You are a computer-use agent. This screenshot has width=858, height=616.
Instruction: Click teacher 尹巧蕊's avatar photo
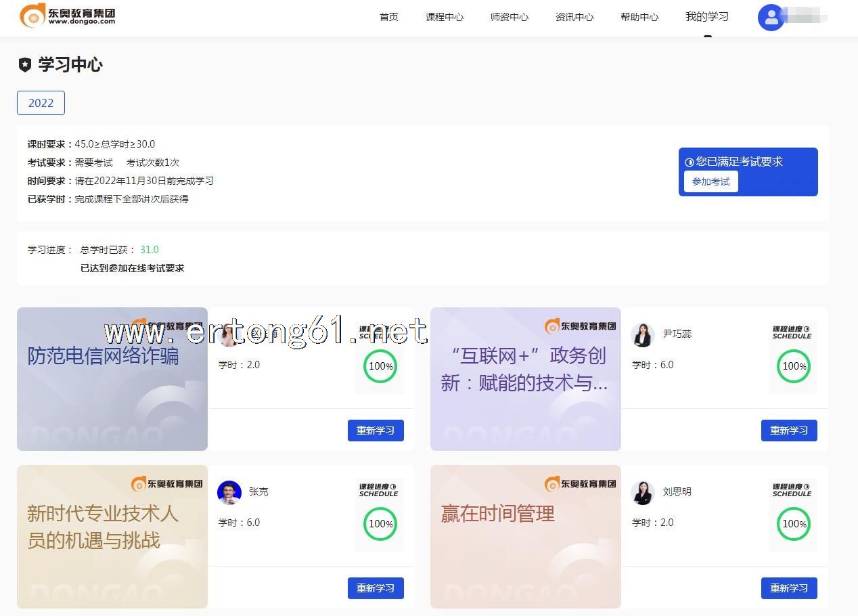tap(642, 334)
